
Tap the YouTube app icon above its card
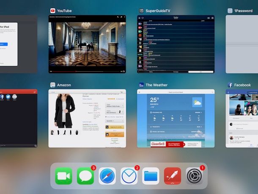53,11
